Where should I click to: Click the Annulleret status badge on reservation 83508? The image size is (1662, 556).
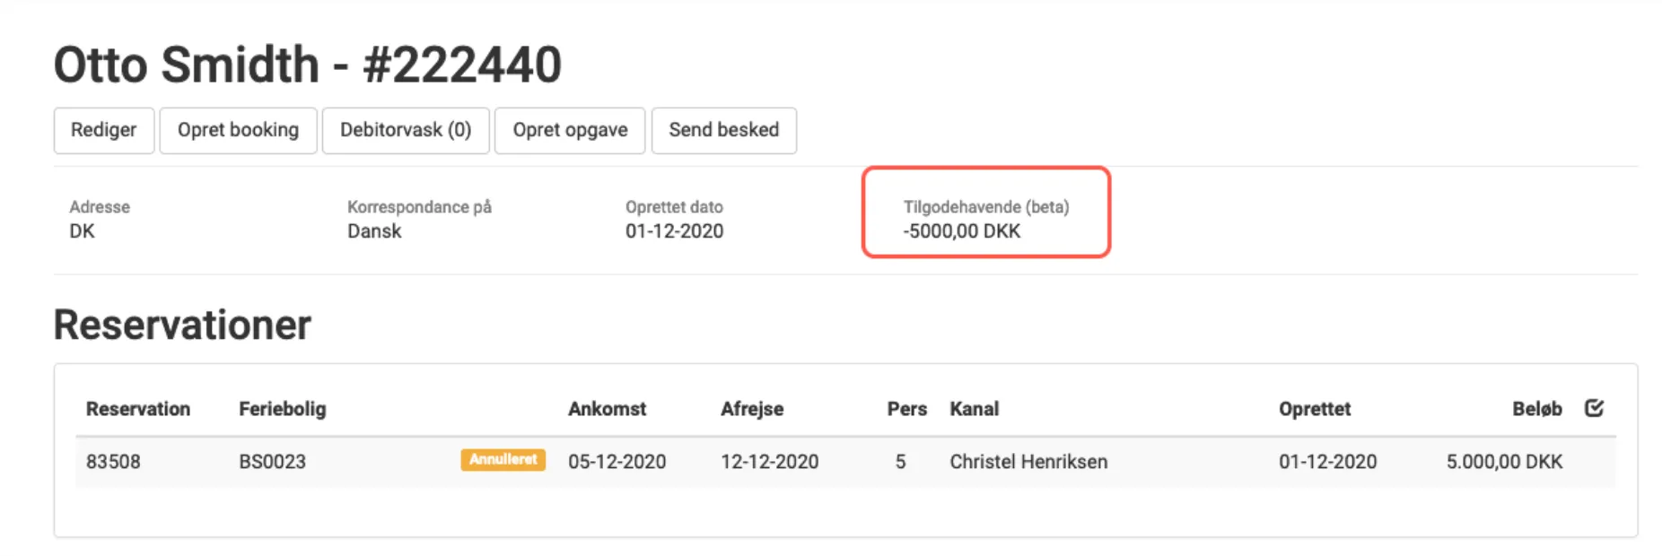(503, 460)
